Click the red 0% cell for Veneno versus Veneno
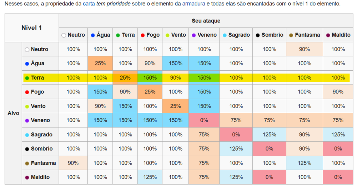Image resolution: width=357 pixels, height=186 pixels. click(204, 120)
